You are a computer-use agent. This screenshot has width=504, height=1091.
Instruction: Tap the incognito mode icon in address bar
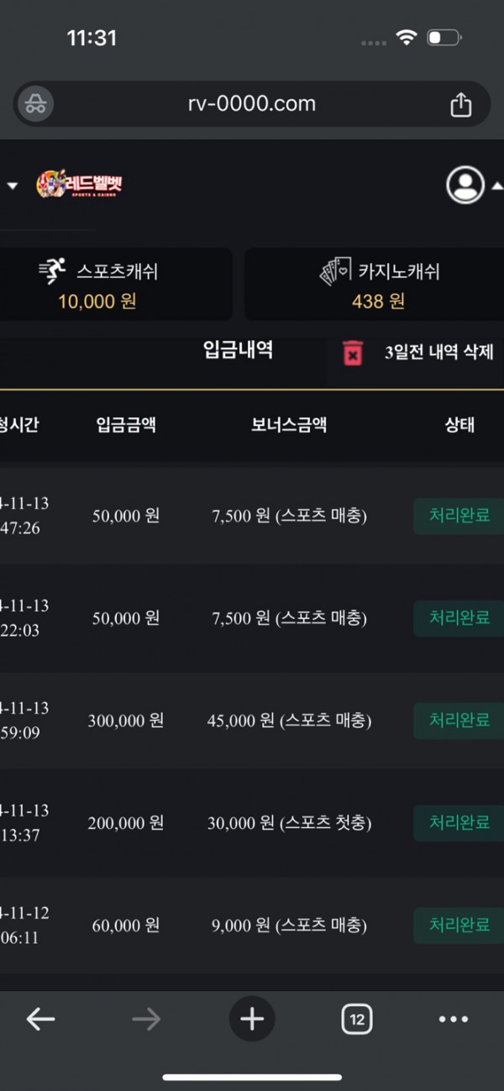tap(35, 104)
